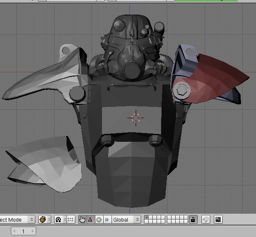Screen dimensions: 256x237
Task: Click the render this window image icon
Action: pos(218,220)
